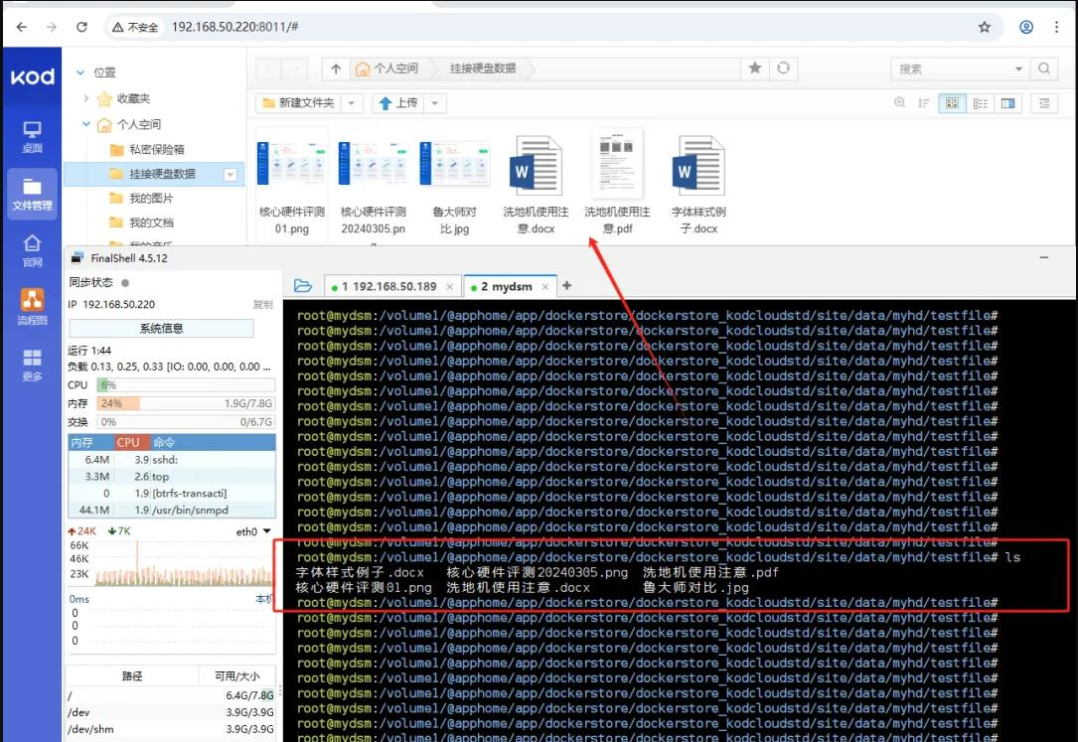
Task: Click 复制 to copy the IP
Action: 262,304
